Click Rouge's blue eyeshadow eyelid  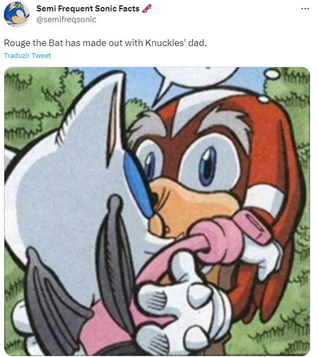(138, 184)
